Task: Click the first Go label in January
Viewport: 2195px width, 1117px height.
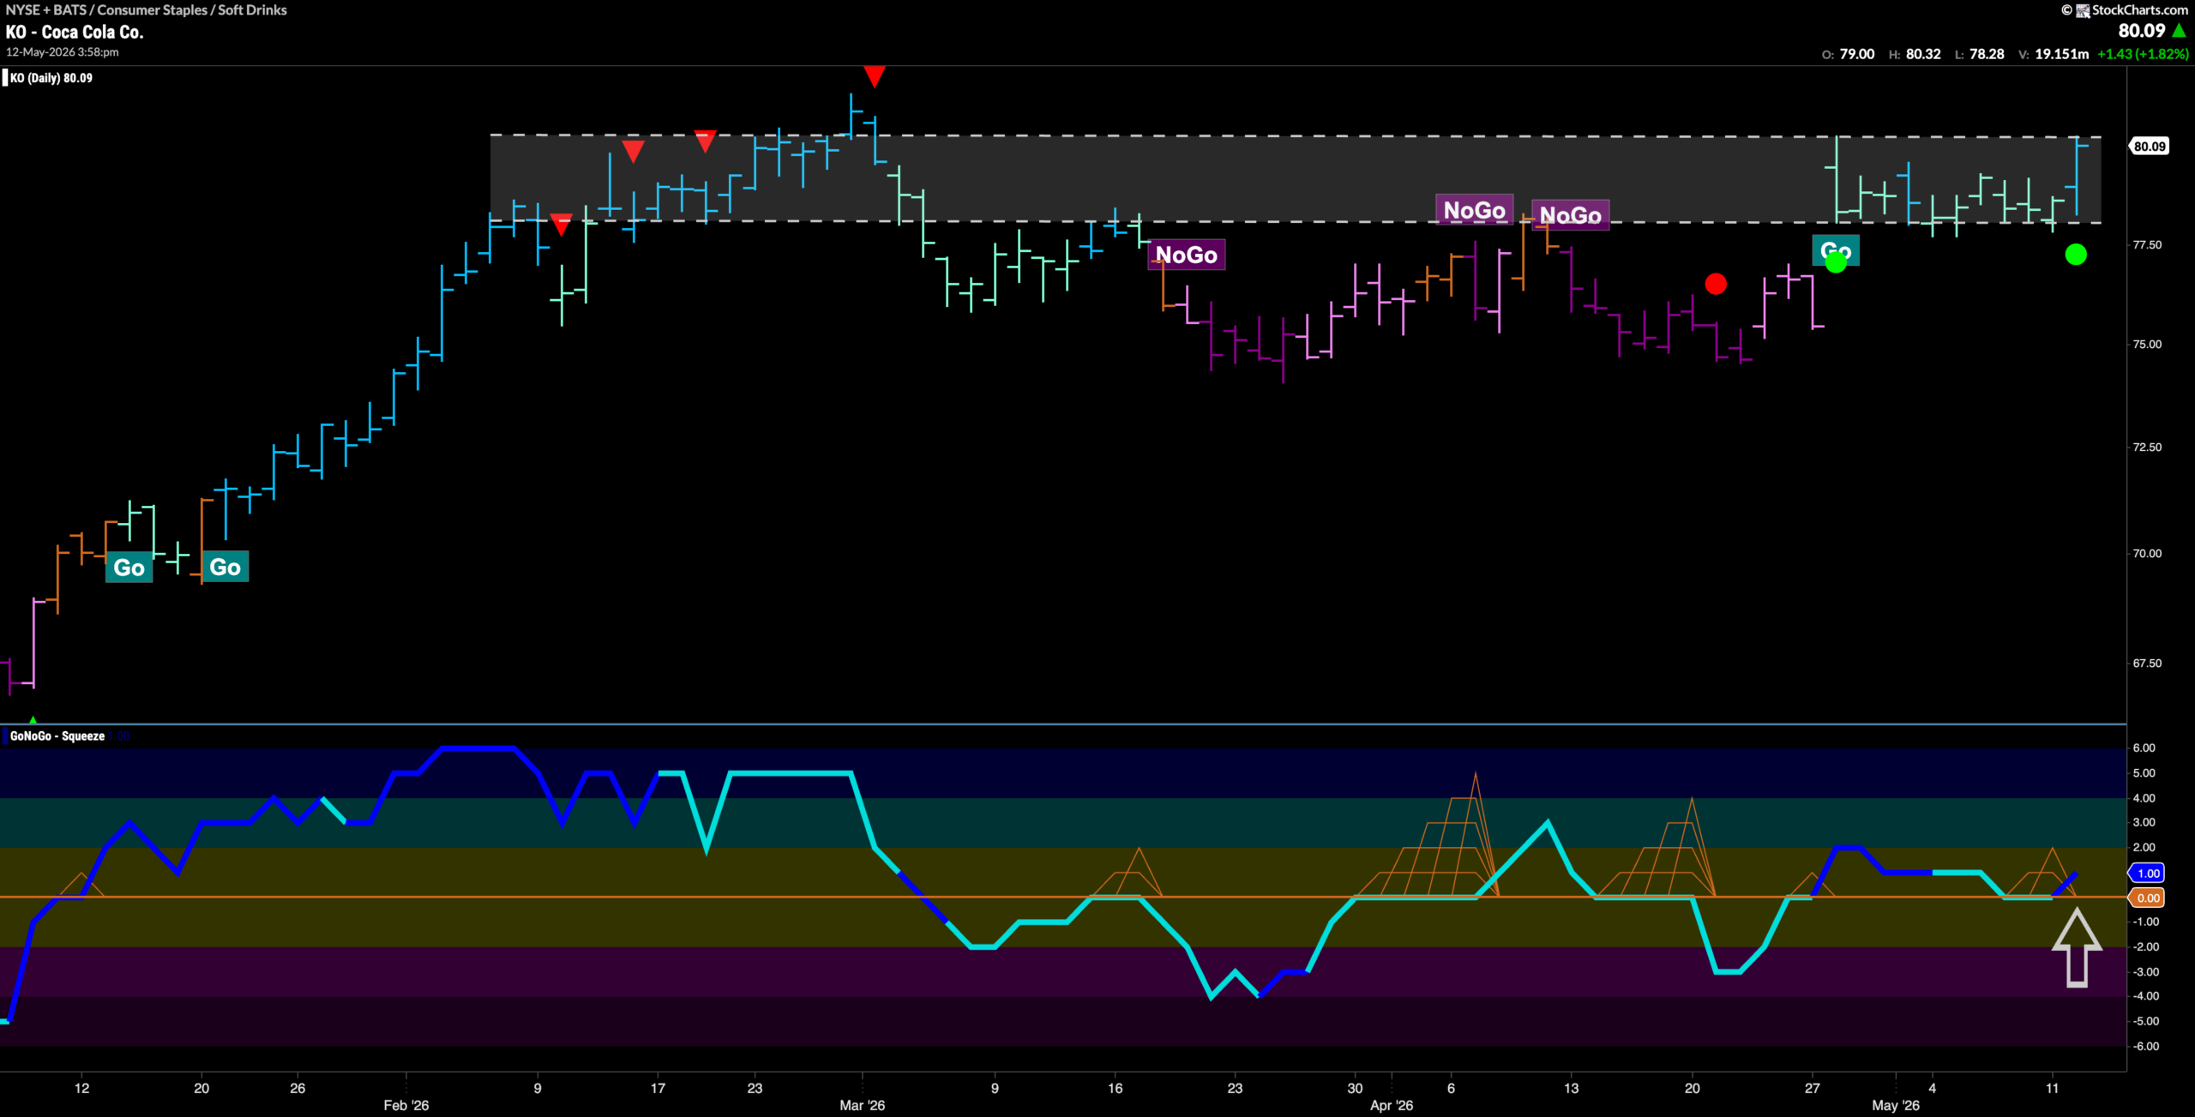Action: coord(129,568)
